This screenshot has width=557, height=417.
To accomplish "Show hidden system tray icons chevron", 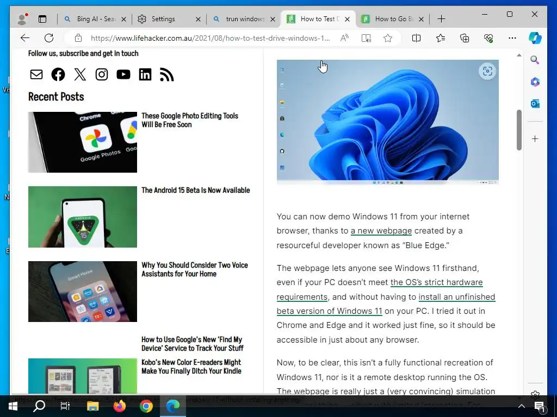I will coord(521,406).
